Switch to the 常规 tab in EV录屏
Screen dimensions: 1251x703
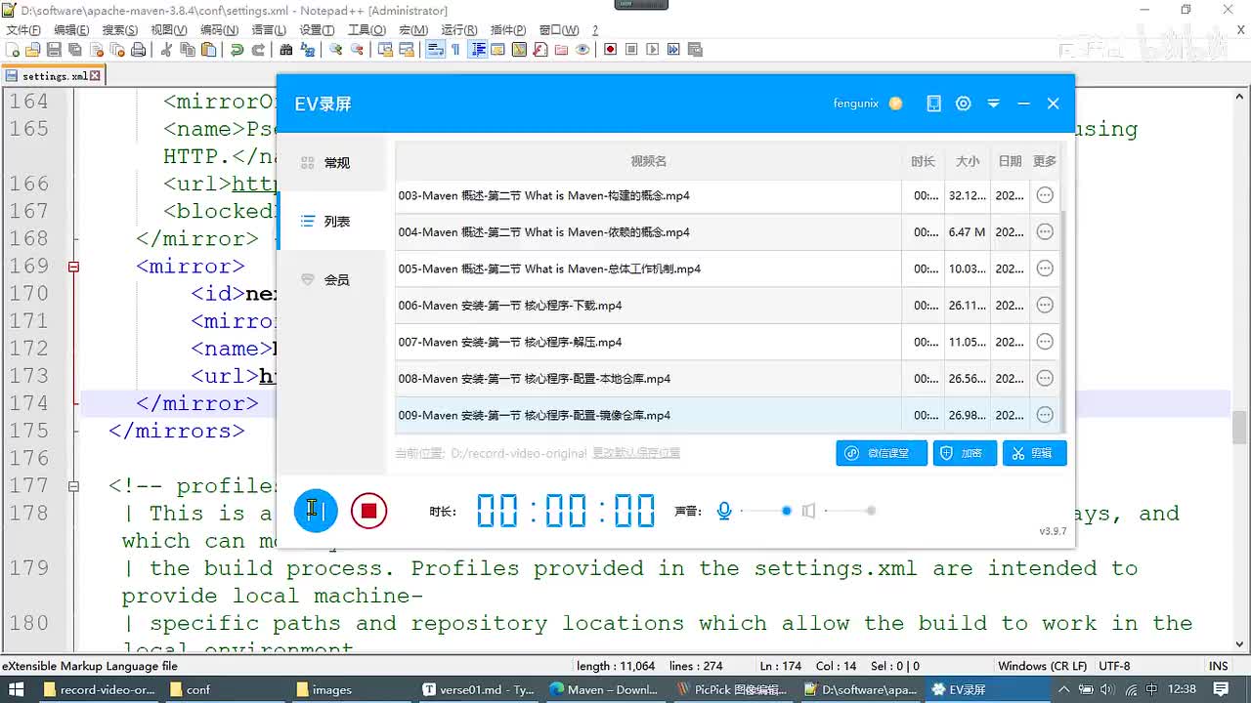(x=332, y=163)
